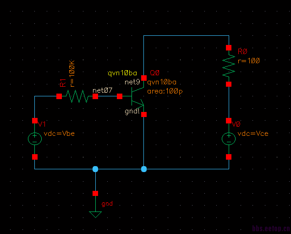Select the Q0 transistor symbol

[x=137, y=96]
